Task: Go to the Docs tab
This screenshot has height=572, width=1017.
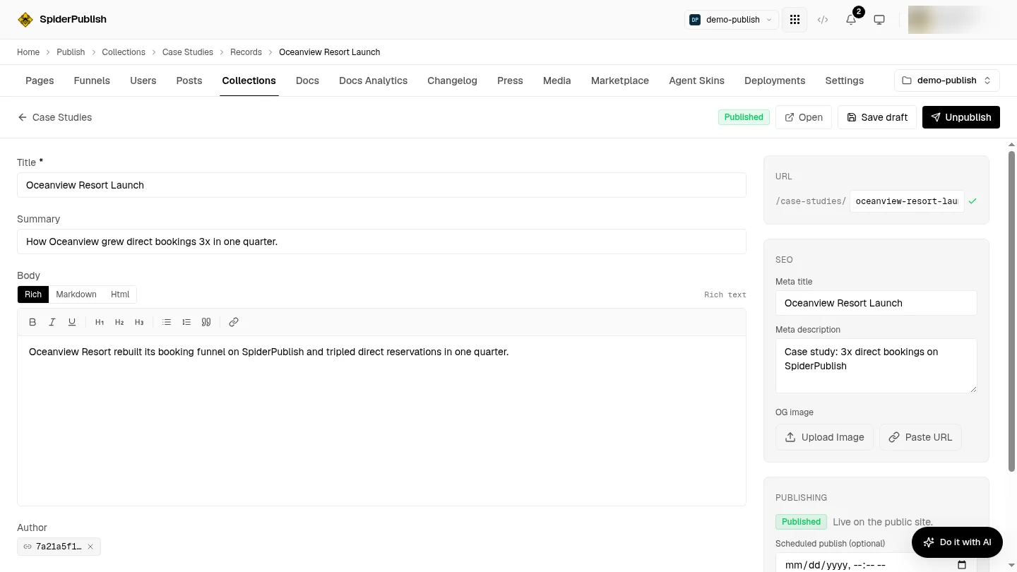Action: [x=307, y=81]
